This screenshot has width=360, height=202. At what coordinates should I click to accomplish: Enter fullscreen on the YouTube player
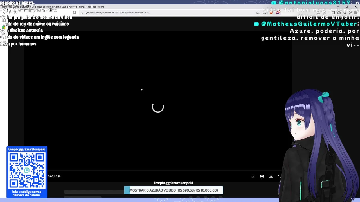(x=280, y=176)
